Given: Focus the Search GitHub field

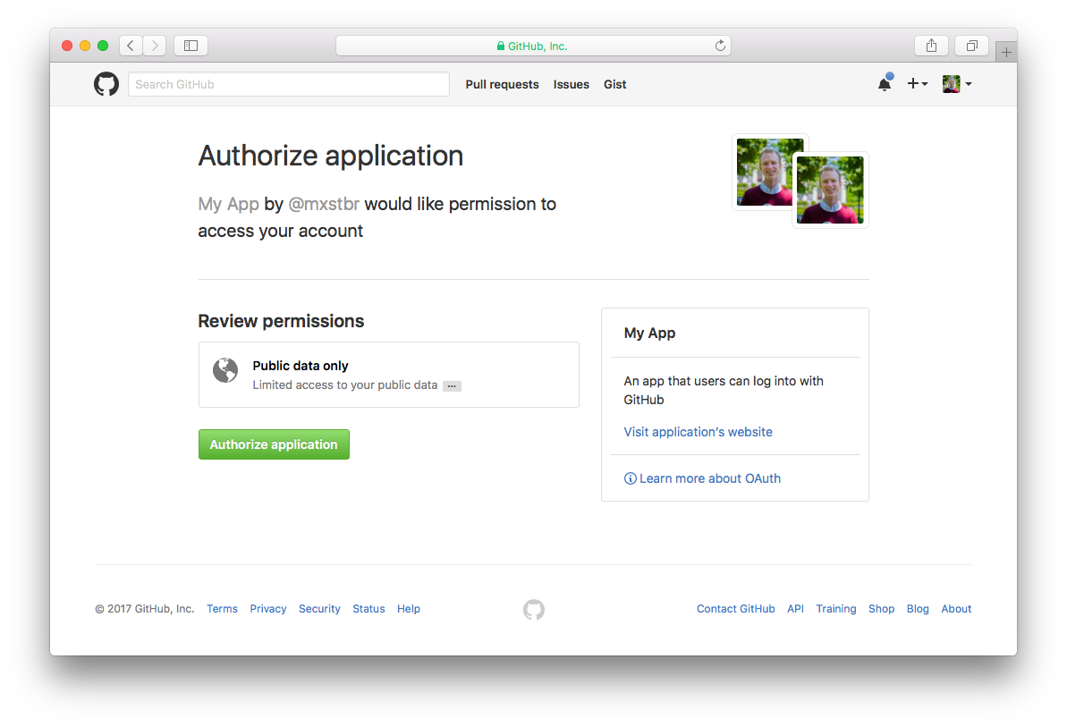Looking at the screenshot, I should [289, 84].
